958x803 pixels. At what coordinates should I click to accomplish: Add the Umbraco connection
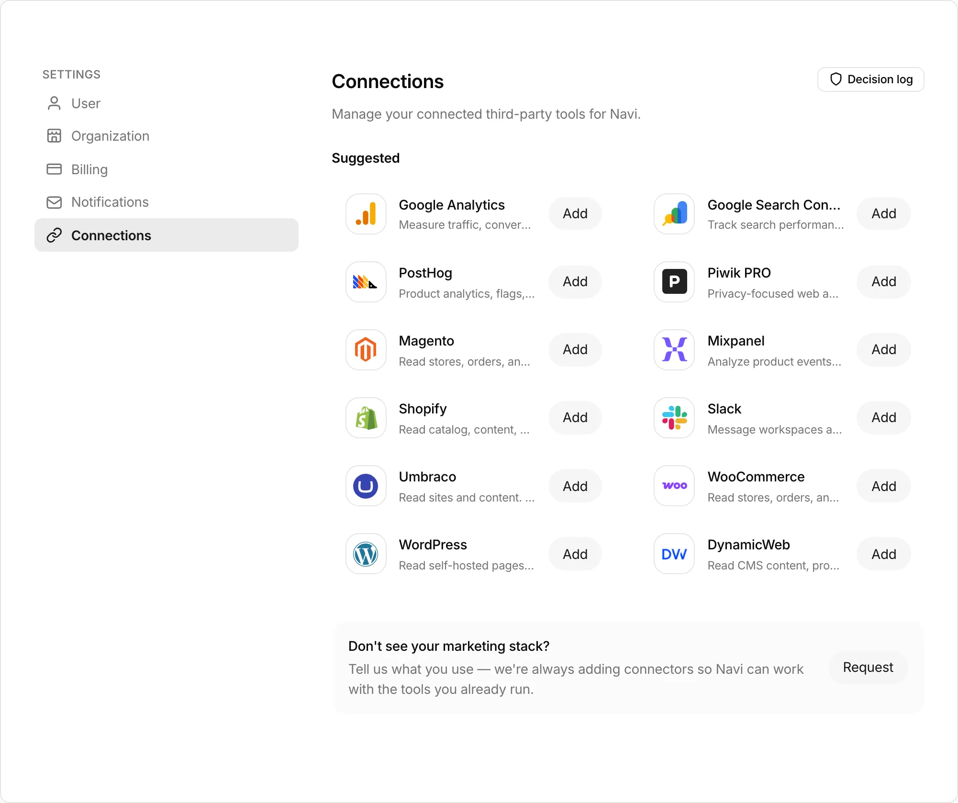[x=575, y=486]
